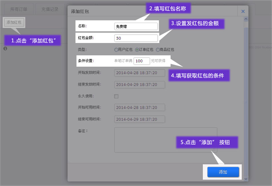Image resolution: width=272 pixels, height=186 pixels.
Task: Focus the 名称 text field
Action: 136,26
